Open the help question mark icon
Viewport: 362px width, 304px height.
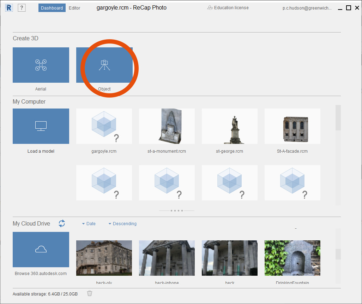[x=22, y=7]
